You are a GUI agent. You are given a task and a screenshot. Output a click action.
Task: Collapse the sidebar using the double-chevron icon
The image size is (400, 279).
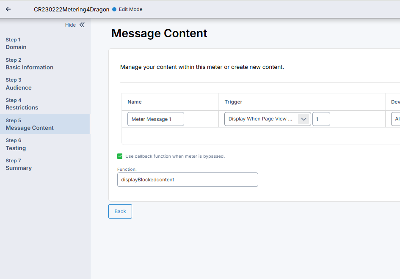coord(82,25)
